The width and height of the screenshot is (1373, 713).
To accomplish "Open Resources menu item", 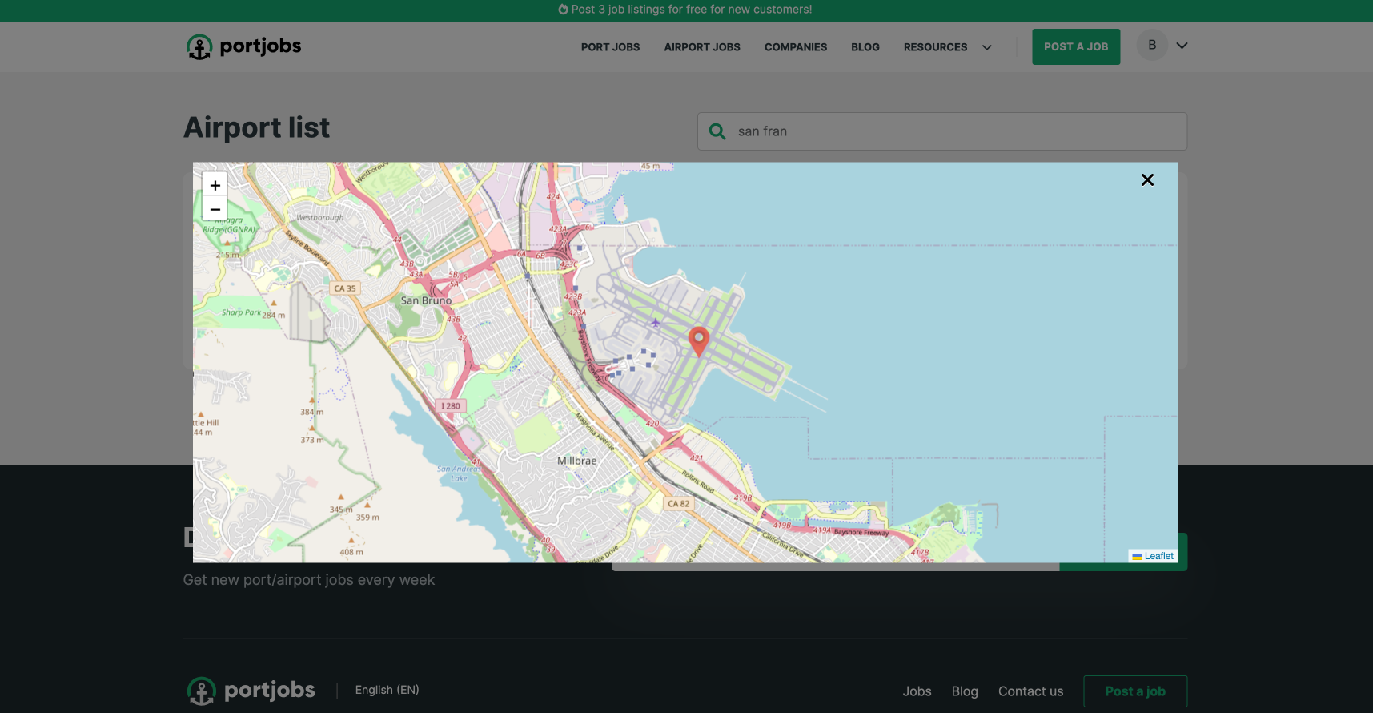I will (x=935, y=47).
